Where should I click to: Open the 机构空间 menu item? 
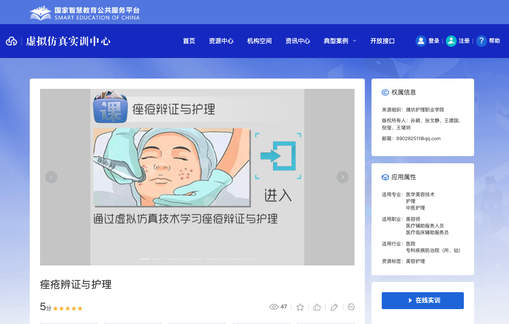(x=259, y=41)
